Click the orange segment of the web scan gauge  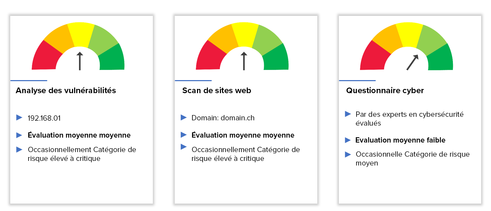tap(222, 38)
